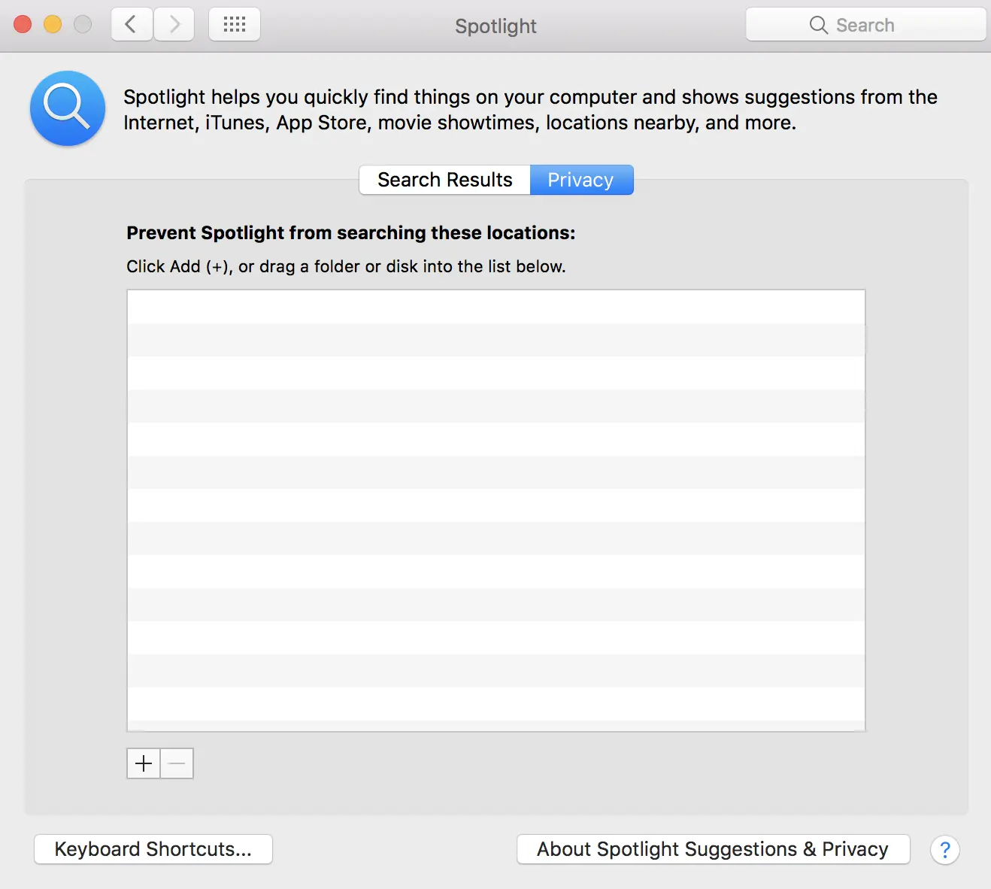Click the blue Spotlight magnifying glass icon
Screen dimensions: 991x889
[67, 108]
